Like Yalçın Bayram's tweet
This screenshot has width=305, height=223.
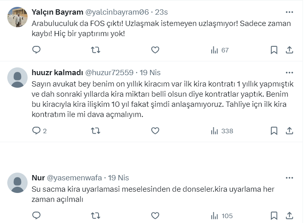click(x=155, y=50)
